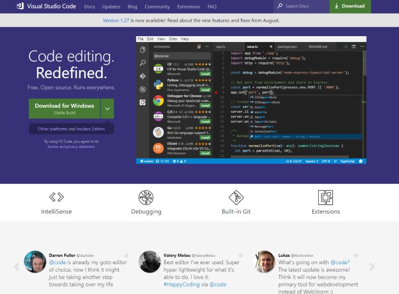Open the privacy statement link
Screen dimensions: 399x294
(80, 147)
